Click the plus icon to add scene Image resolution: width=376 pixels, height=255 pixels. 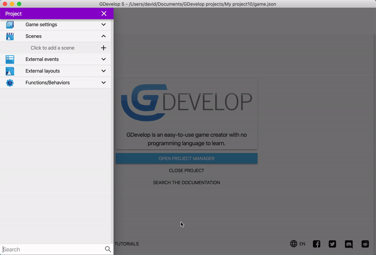pos(103,48)
